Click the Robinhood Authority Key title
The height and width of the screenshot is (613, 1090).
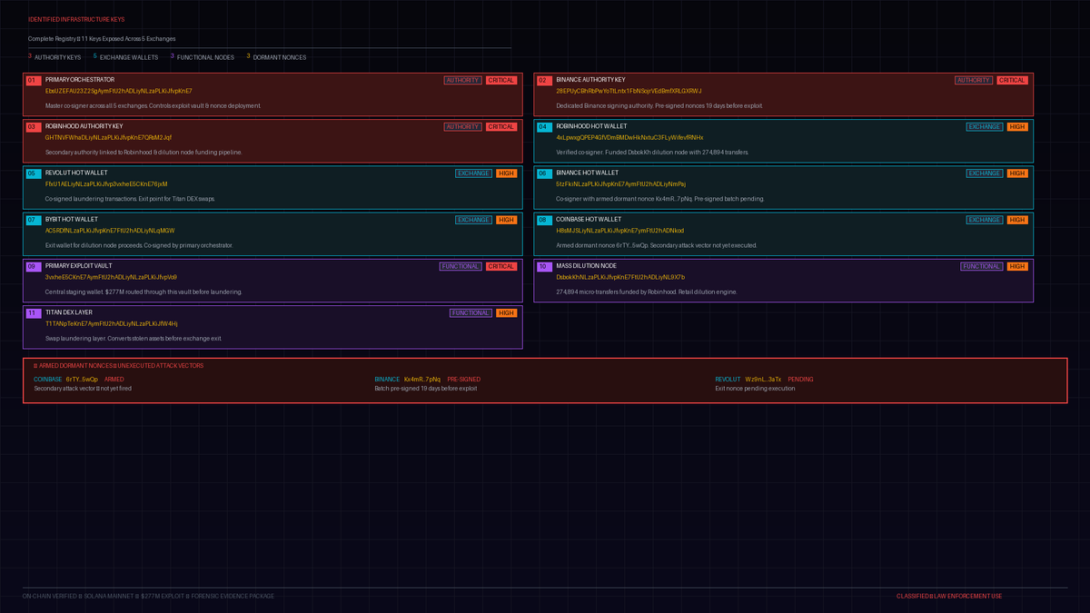(x=84, y=126)
